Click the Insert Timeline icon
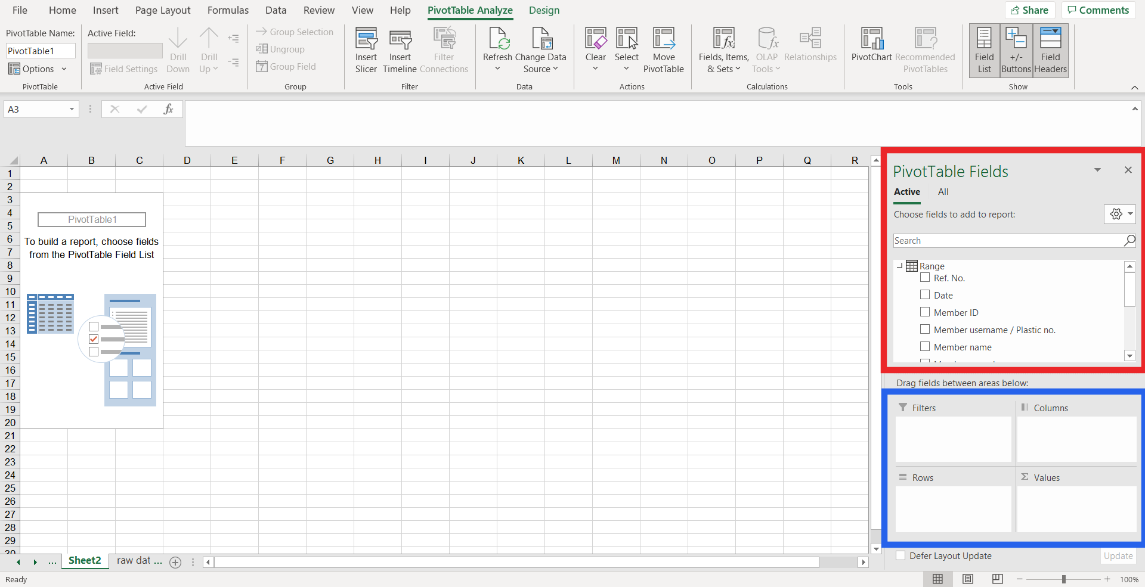 click(400, 39)
